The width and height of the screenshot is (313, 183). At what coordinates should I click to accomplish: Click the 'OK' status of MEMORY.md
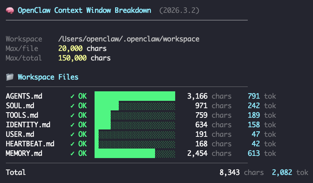pyautogui.click(x=82, y=153)
